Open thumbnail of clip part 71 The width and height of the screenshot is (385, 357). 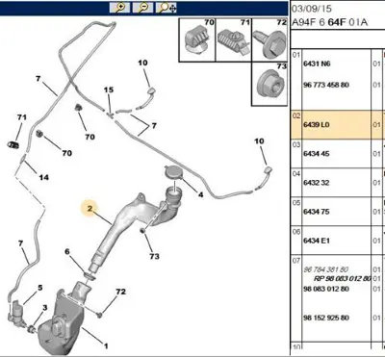tap(233, 39)
